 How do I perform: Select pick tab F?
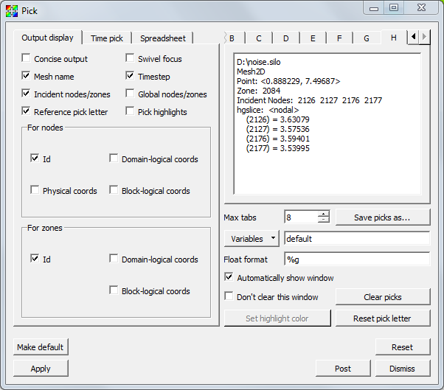click(339, 38)
